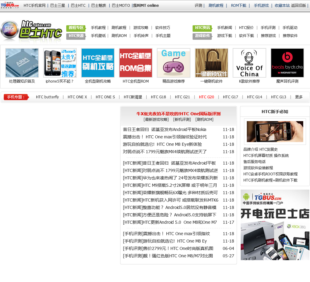Open 手机主题 navigation link
Viewport: 310px width, 282px height.
(163, 36)
